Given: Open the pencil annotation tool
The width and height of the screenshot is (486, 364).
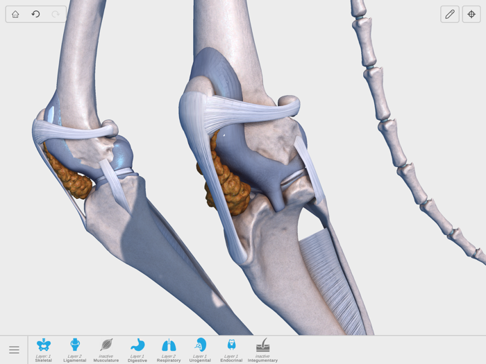Looking at the screenshot, I should click(x=450, y=15).
